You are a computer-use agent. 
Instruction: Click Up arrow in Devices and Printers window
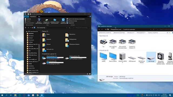(x=106, y=29)
